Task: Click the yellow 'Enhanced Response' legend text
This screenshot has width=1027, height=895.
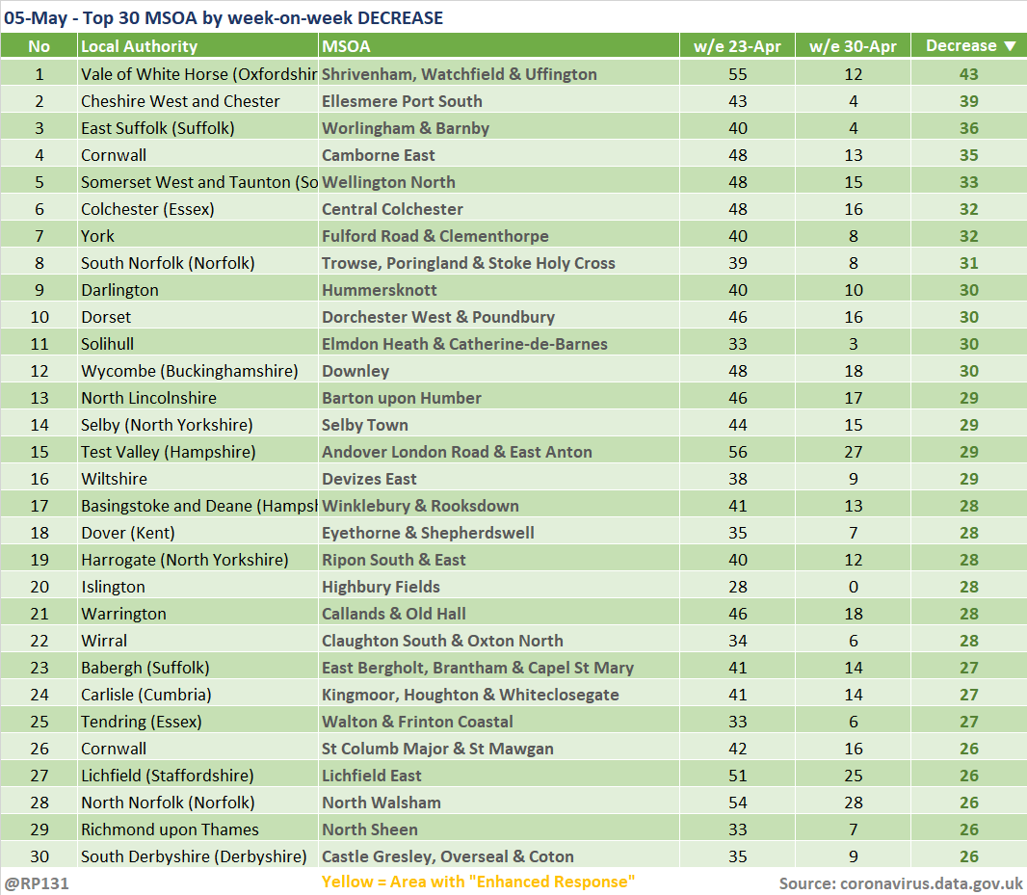Action: pos(478,882)
